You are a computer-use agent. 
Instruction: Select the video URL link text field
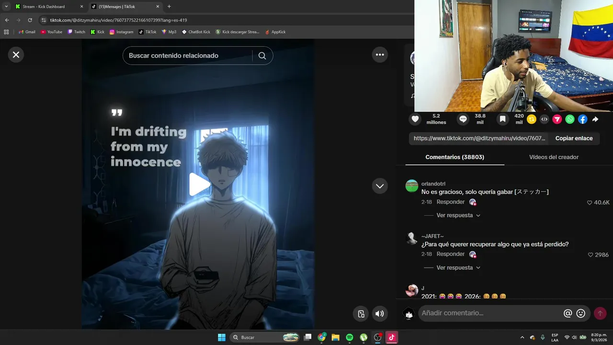(x=479, y=138)
